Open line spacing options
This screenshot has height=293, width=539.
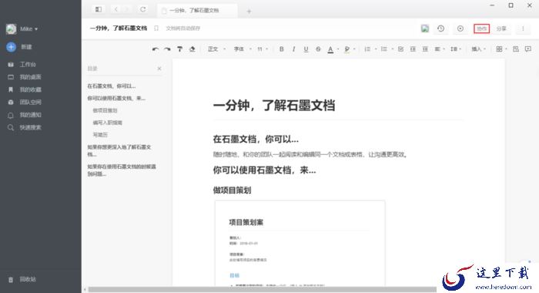click(x=456, y=49)
